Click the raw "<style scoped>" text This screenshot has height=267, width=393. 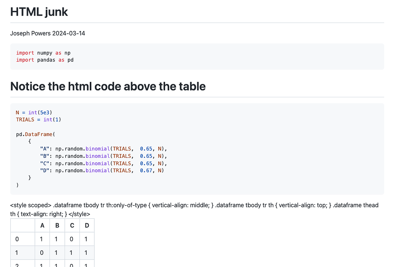click(x=31, y=205)
